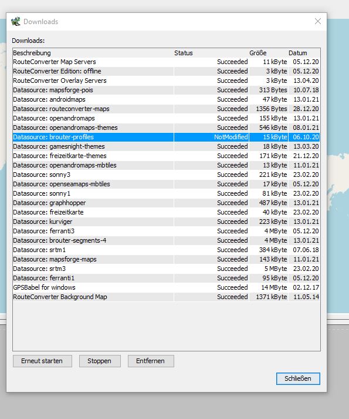The width and height of the screenshot is (349, 419).
Task: Select row Datasource: openseamaps-mbtiles
Action: [166, 184]
